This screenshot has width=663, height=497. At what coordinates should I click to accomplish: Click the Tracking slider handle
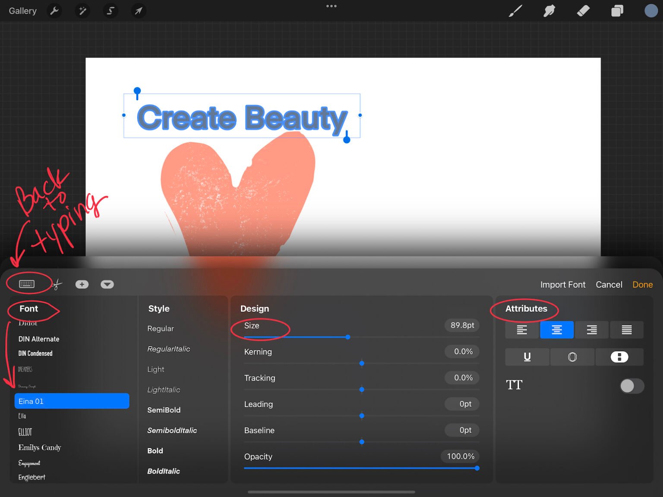362,390
